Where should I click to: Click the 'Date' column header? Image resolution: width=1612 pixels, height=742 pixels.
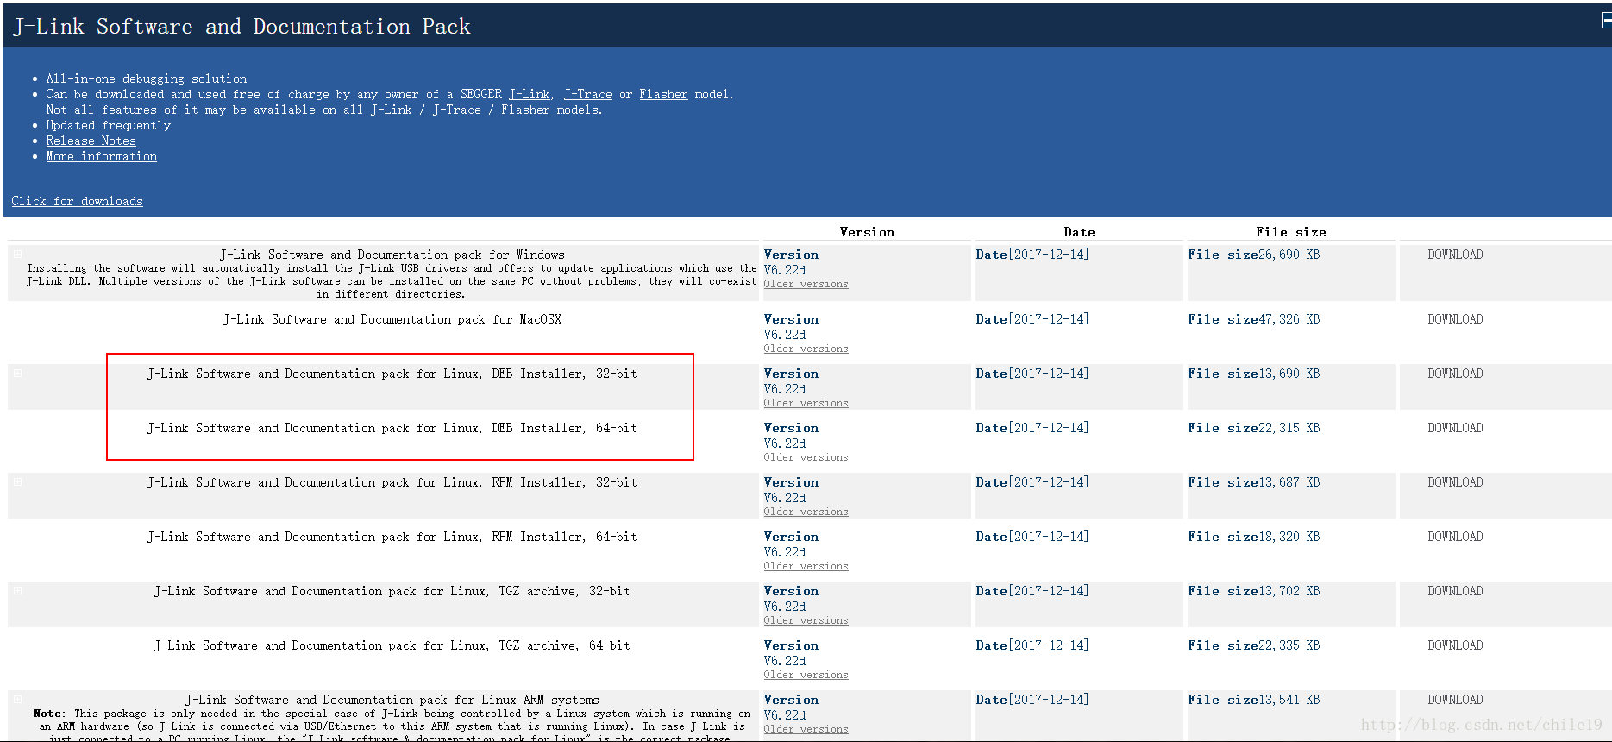tap(1079, 232)
